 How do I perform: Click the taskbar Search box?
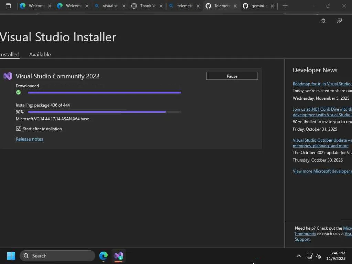(57, 256)
